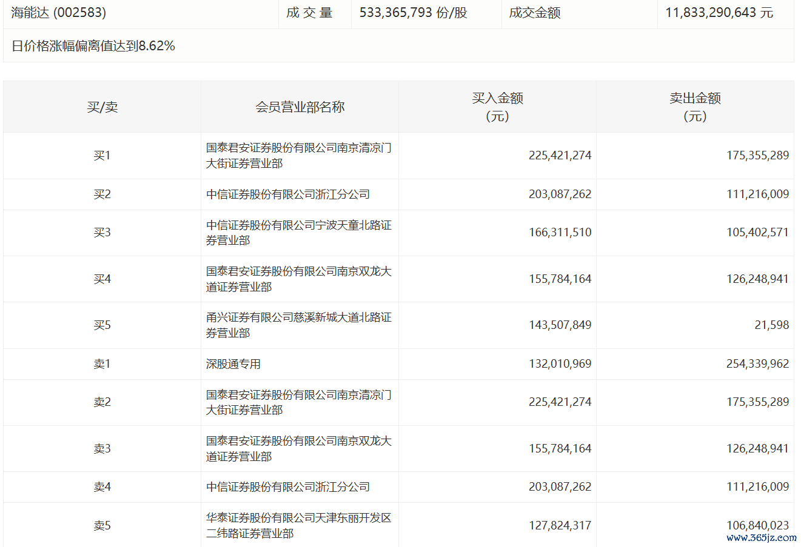Click 中信证券宁波天童北路 broker name
The width and height of the screenshot is (801, 547).
coord(299,233)
